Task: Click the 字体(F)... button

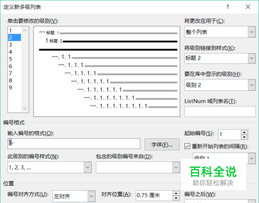Action: pyautogui.click(x=162, y=144)
